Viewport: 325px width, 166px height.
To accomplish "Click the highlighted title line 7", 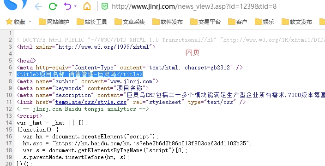I will [79, 74].
